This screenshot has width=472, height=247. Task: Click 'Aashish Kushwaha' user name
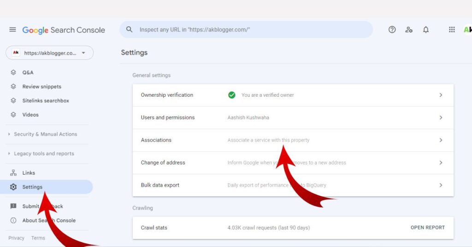click(x=248, y=118)
